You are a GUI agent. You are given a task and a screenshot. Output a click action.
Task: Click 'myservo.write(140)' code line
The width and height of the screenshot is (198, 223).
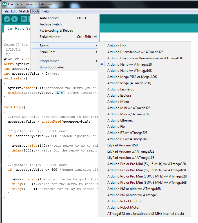55,146
